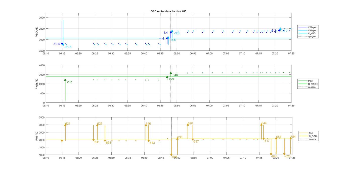Click the "646" roll annotation
This screenshot has width=352, height=174.
148,124
